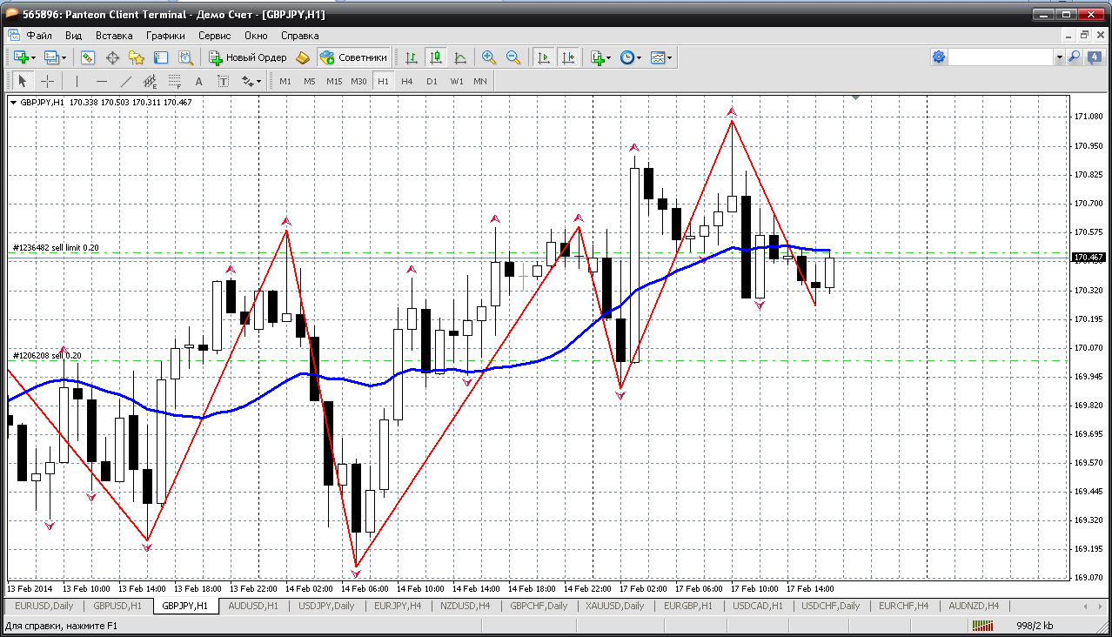Click the Новый Ордер button
Screen dimensions: 1112x637
pos(248,57)
